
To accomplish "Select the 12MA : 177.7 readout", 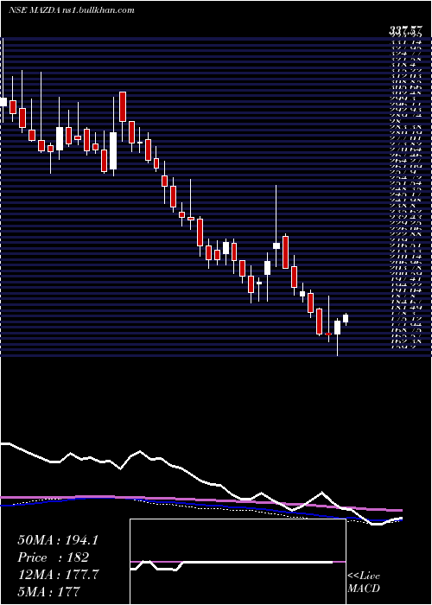I will coord(58,575).
